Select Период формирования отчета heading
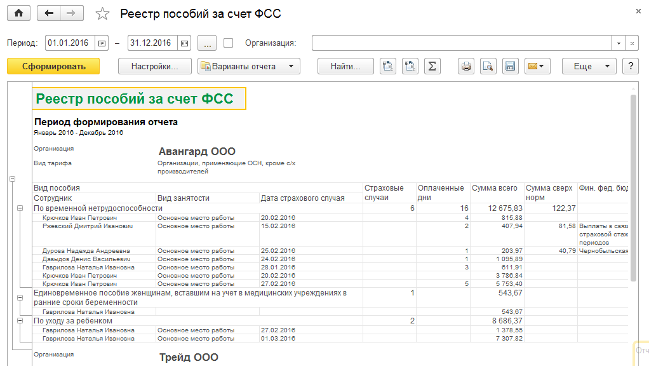649x366 pixels. 106,122
